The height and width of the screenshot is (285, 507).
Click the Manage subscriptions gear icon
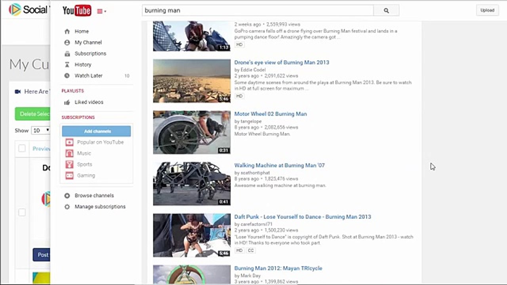point(67,207)
